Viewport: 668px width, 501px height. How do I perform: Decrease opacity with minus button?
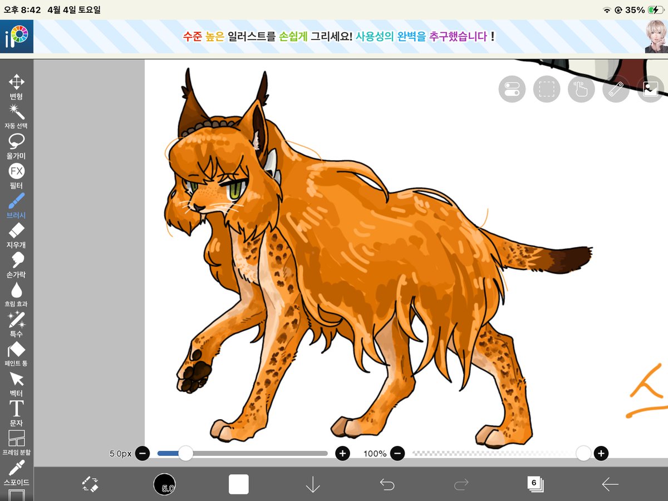397,454
